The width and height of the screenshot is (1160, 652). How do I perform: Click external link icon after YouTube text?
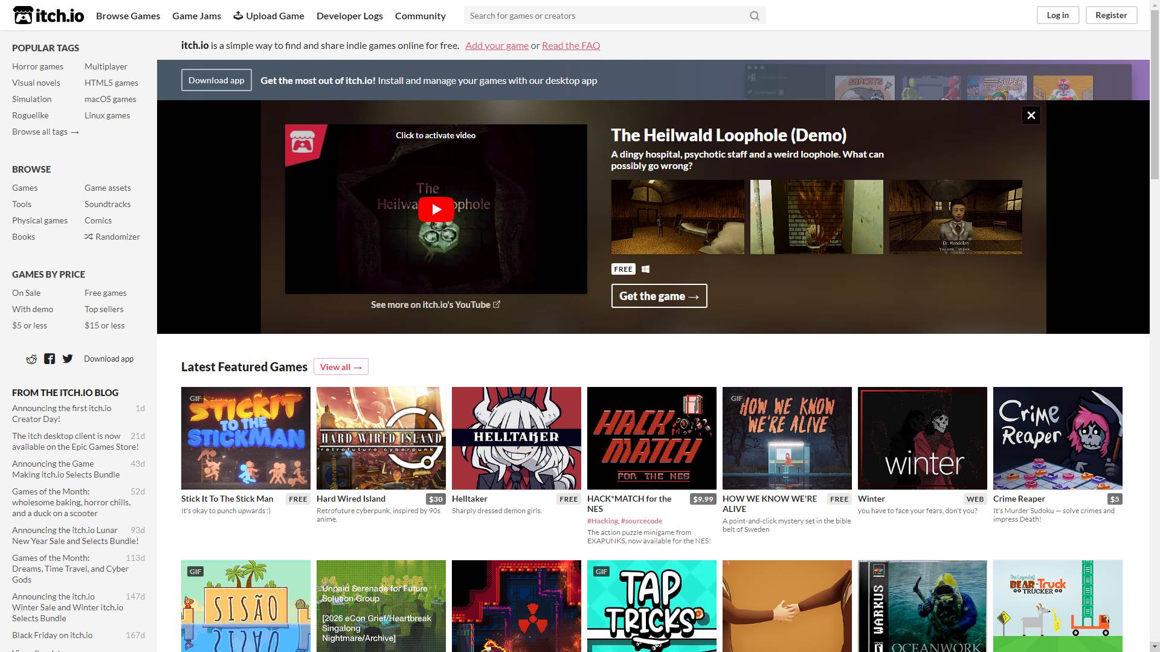point(497,304)
